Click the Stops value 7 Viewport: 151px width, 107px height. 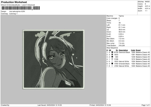pyautogui.click(x=119, y=20)
